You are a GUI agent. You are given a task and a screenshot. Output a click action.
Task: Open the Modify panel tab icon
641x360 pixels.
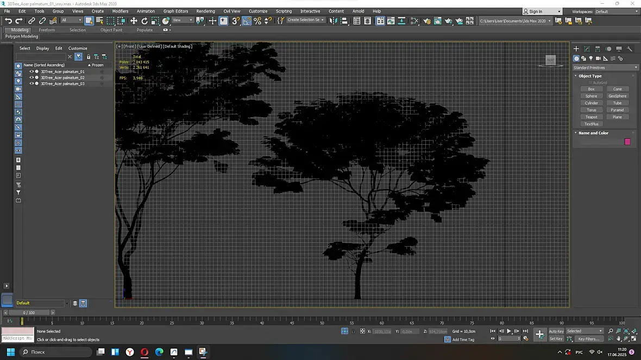[587, 49]
